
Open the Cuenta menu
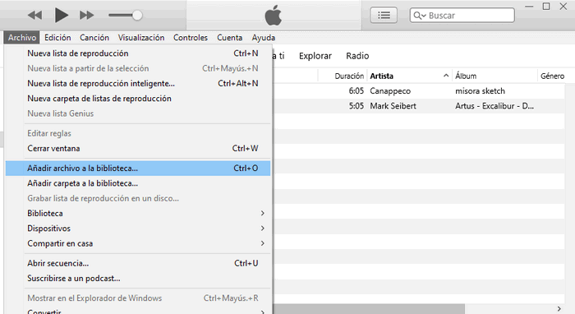[x=229, y=38]
